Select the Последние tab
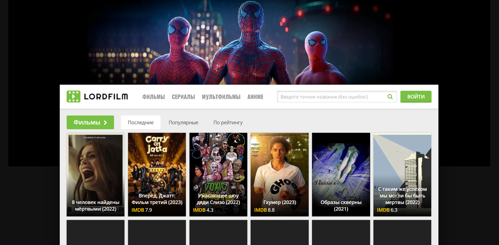 pyautogui.click(x=141, y=123)
